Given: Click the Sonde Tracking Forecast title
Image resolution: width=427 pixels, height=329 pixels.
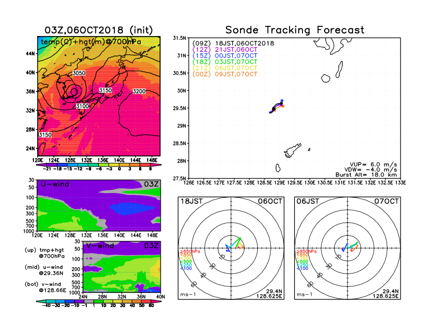Looking at the screenshot, I should [x=294, y=30].
